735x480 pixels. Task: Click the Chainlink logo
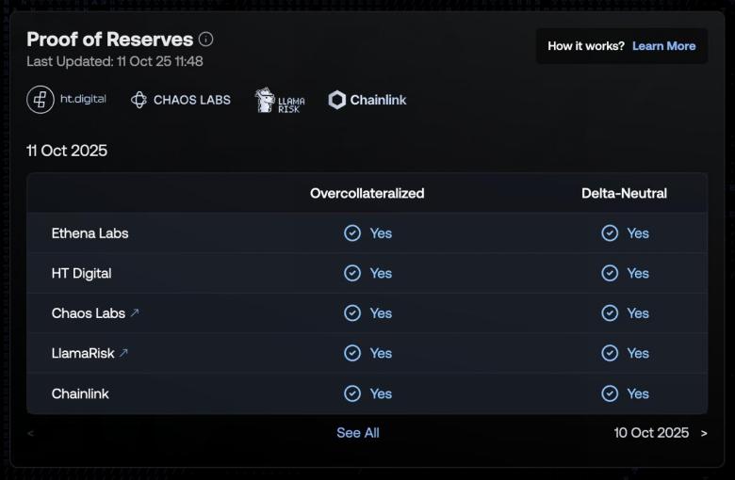pyautogui.click(x=367, y=100)
